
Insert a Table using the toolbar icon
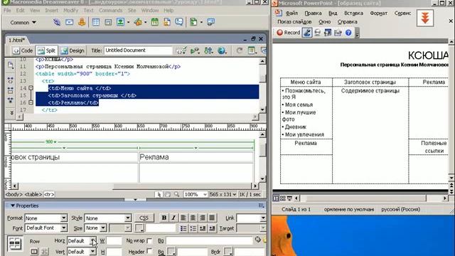[x=96, y=22]
